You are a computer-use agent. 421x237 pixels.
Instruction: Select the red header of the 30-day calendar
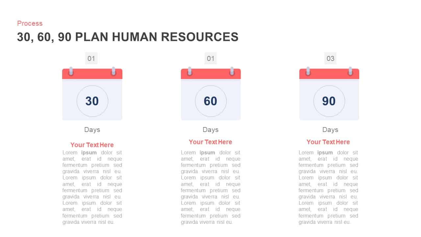click(x=92, y=75)
